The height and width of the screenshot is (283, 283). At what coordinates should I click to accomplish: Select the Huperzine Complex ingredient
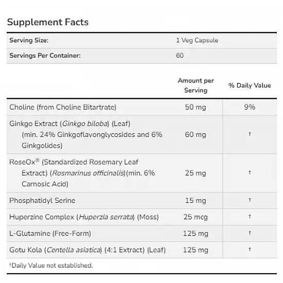pos(84,217)
